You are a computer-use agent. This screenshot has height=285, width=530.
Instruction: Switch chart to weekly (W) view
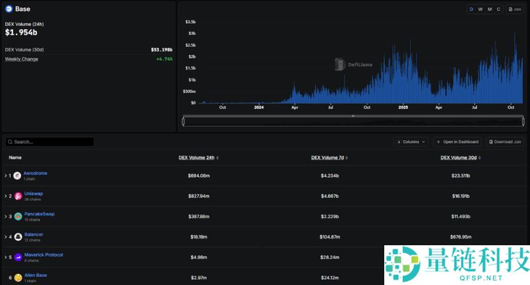480,9
